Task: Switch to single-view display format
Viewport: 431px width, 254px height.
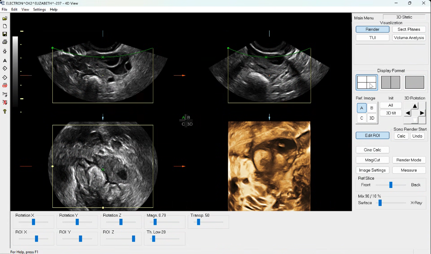Action: 415,82
